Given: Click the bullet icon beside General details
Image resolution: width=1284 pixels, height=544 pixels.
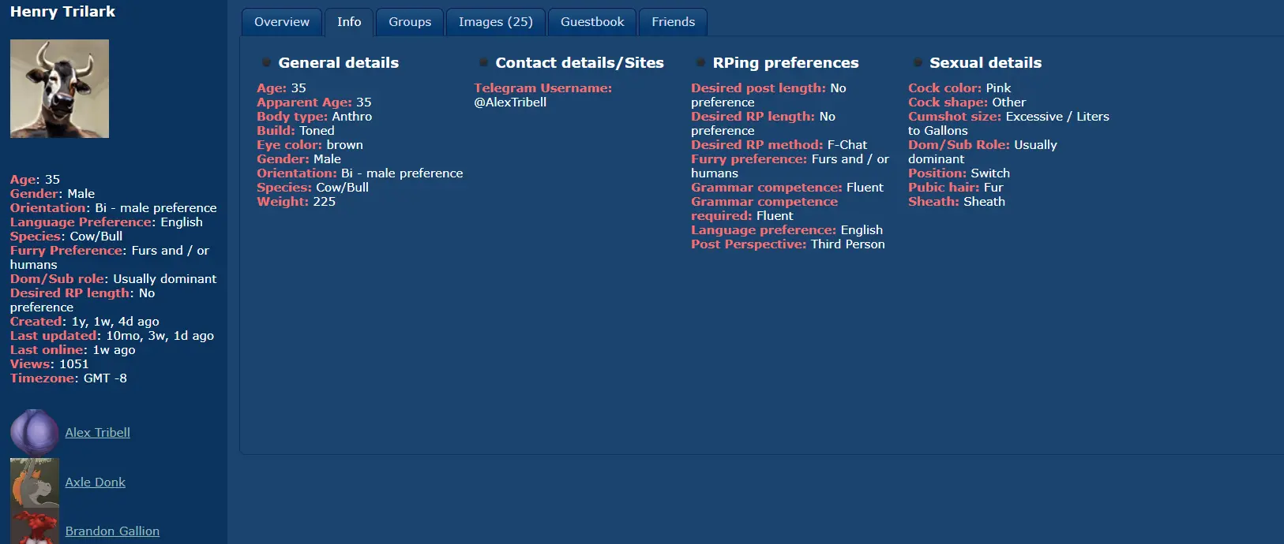Looking at the screenshot, I should 266,62.
